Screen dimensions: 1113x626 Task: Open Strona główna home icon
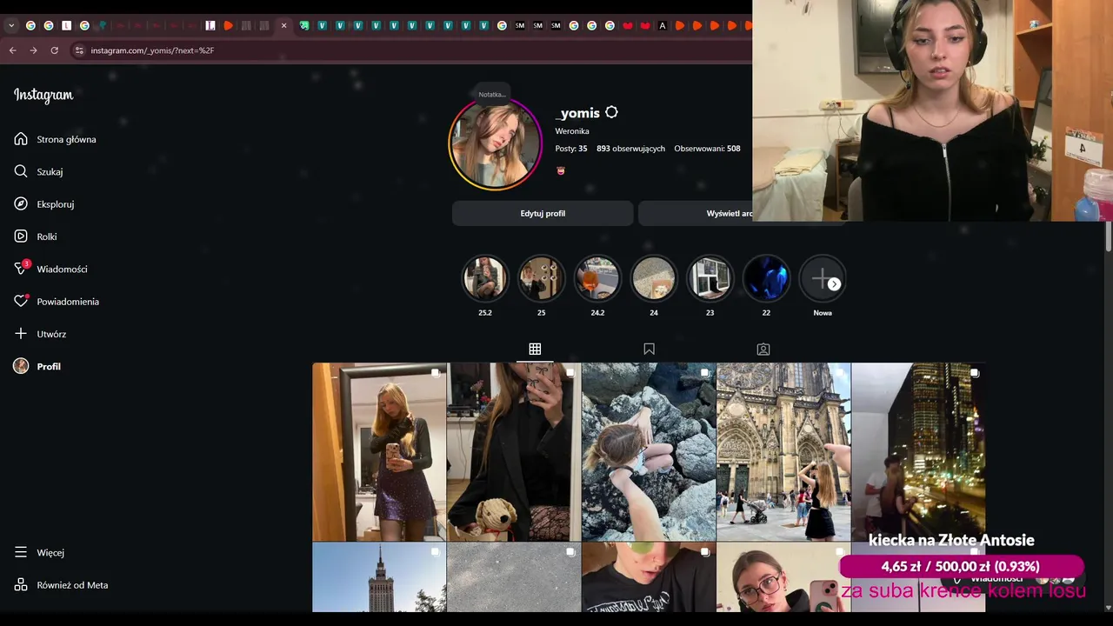tap(21, 139)
